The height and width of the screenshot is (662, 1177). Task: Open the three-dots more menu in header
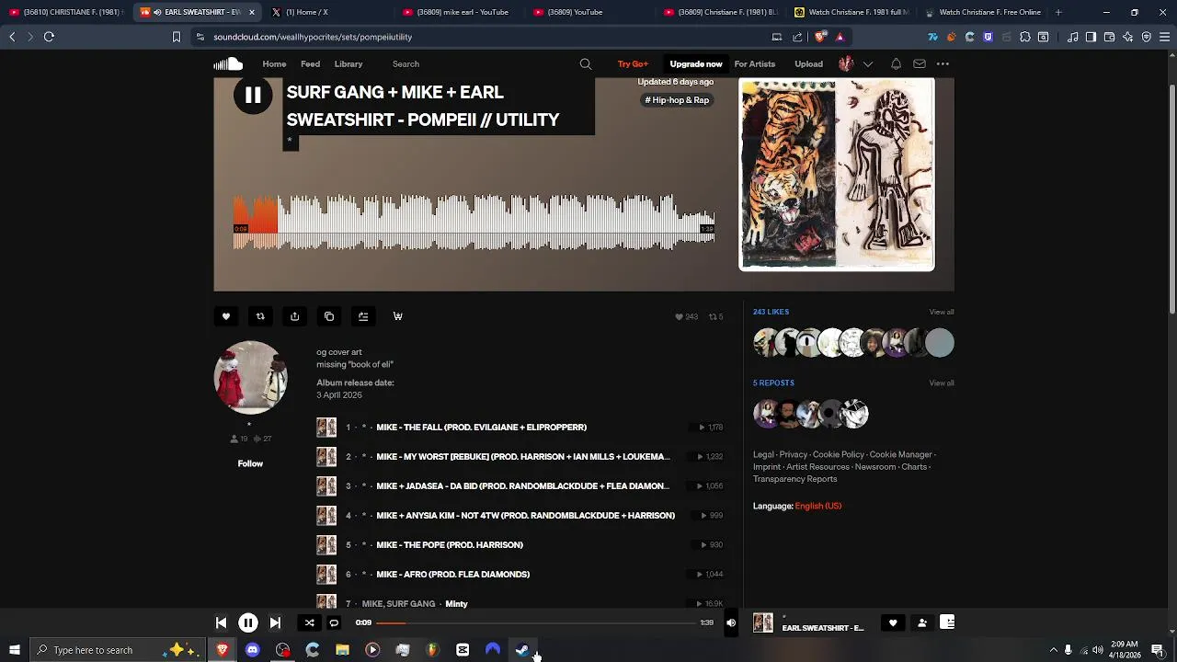click(x=943, y=63)
